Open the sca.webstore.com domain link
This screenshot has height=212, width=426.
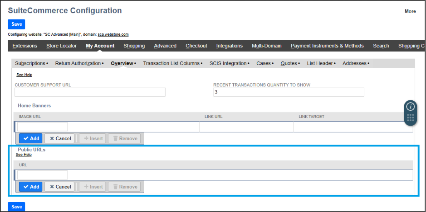(113, 34)
